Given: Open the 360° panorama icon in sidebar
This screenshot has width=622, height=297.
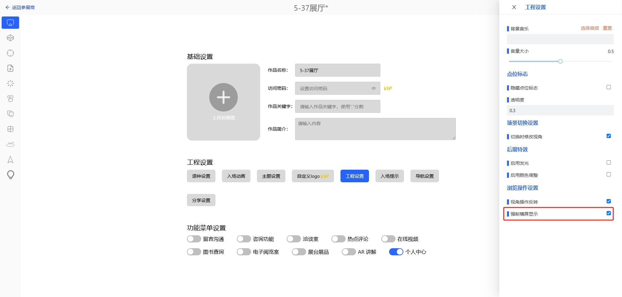Looking at the screenshot, I should 10,144.
